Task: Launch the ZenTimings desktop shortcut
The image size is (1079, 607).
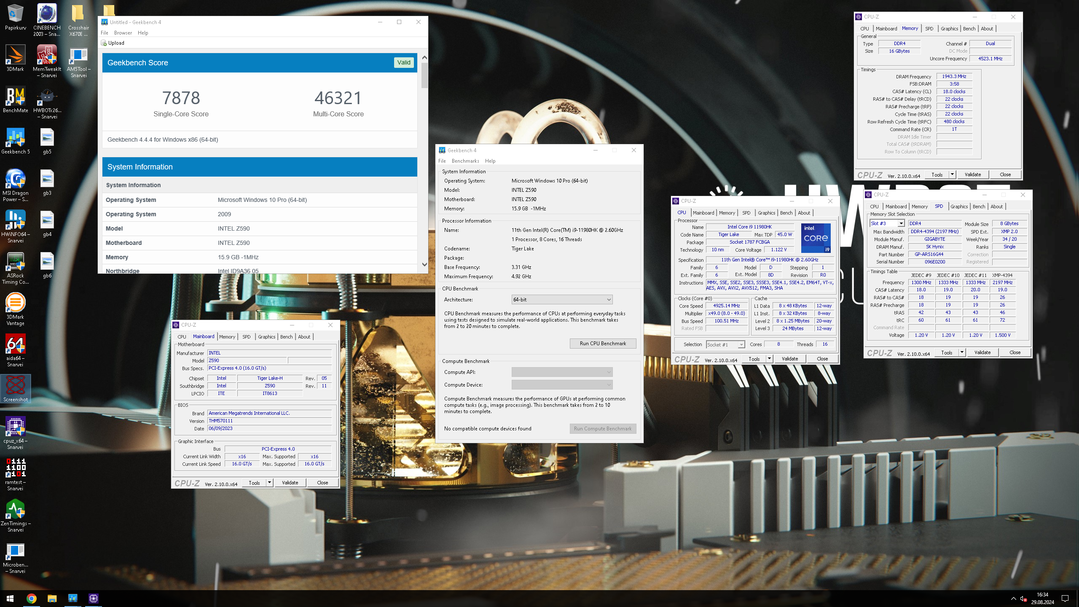Action: point(15,515)
